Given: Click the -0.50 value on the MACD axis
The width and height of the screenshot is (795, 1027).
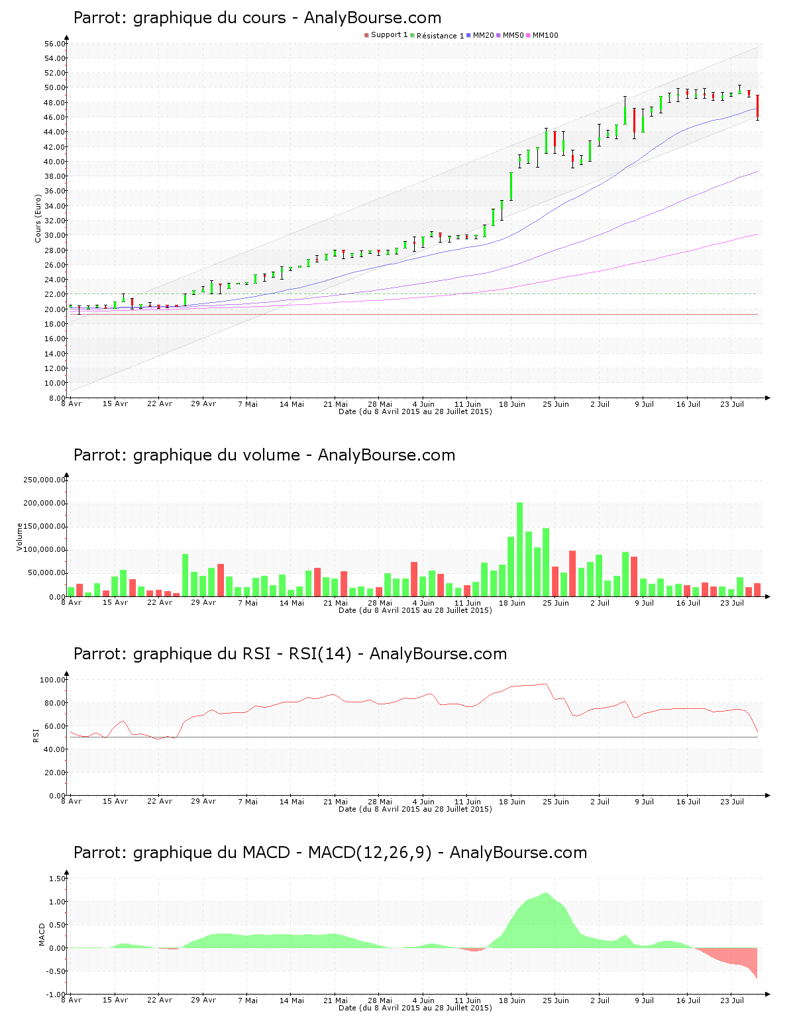Looking at the screenshot, I should pyautogui.click(x=56, y=971).
